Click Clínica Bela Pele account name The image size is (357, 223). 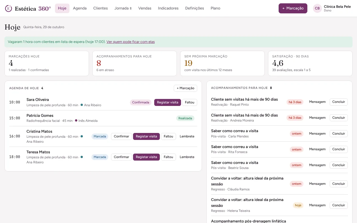[x=337, y=6]
